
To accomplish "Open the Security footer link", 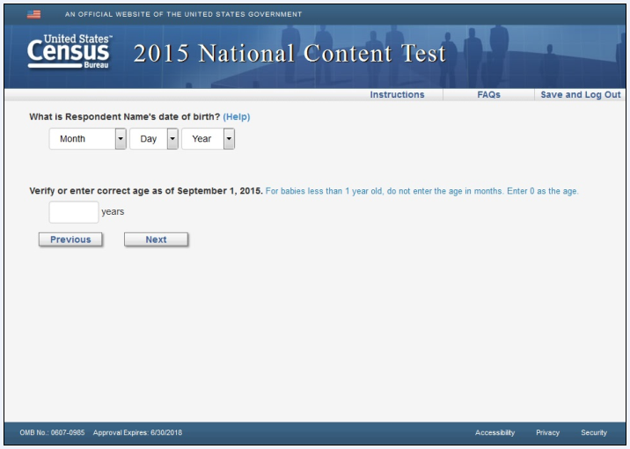I will point(594,432).
